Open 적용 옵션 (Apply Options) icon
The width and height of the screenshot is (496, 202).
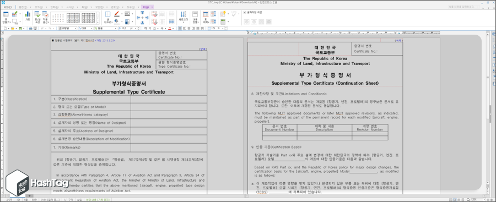click(x=45, y=18)
